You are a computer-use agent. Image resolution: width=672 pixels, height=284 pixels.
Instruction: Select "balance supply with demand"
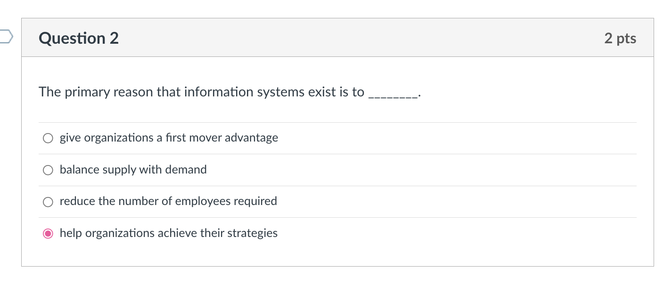tap(48, 170)
